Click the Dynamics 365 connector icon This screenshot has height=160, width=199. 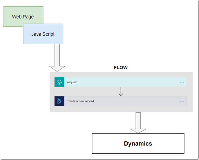[59, 101]
